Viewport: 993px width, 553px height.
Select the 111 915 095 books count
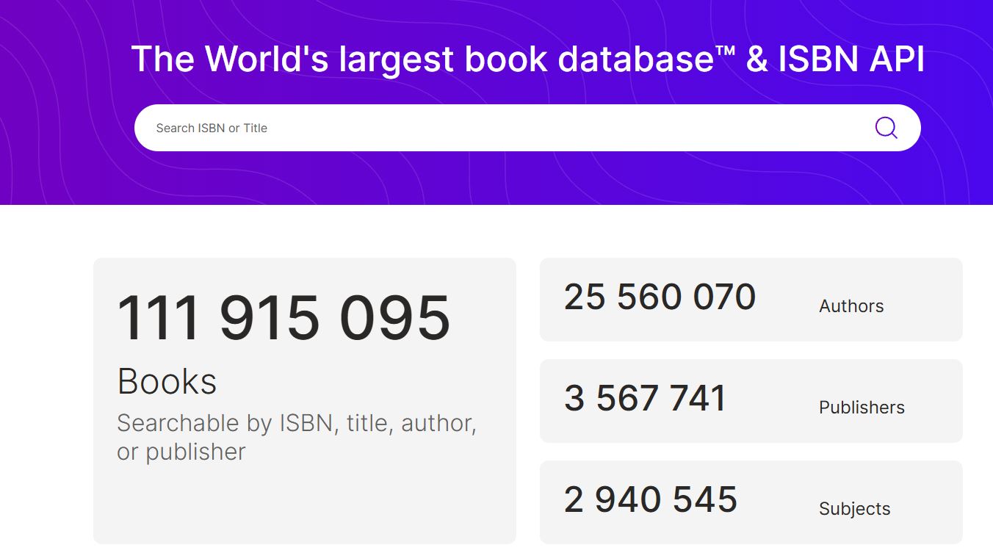(284, 319)
